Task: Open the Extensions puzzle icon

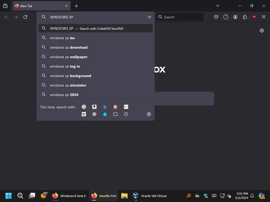Action: pos(245,17)
